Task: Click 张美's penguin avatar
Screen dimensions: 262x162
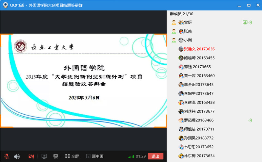Action: coord(181,31)
